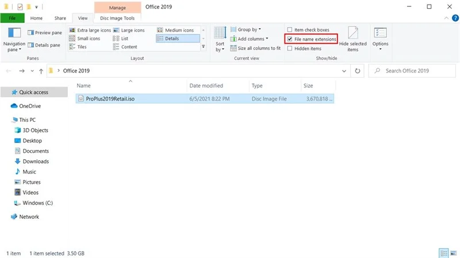Sort by the Type column header
The height and width of the screenshot is (258, 460).
pyautogui.click(x=275, y=86)
